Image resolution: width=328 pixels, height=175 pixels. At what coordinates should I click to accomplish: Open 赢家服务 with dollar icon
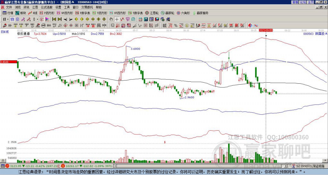pyautogui.click(x=201, y=13)
